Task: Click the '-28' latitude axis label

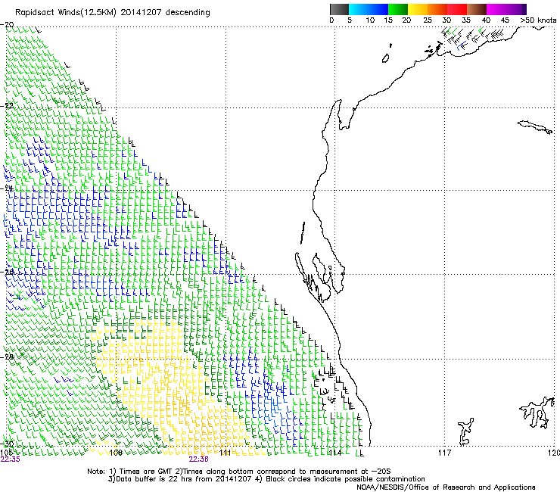Action: pyautogui.click(x=7, y=357)
